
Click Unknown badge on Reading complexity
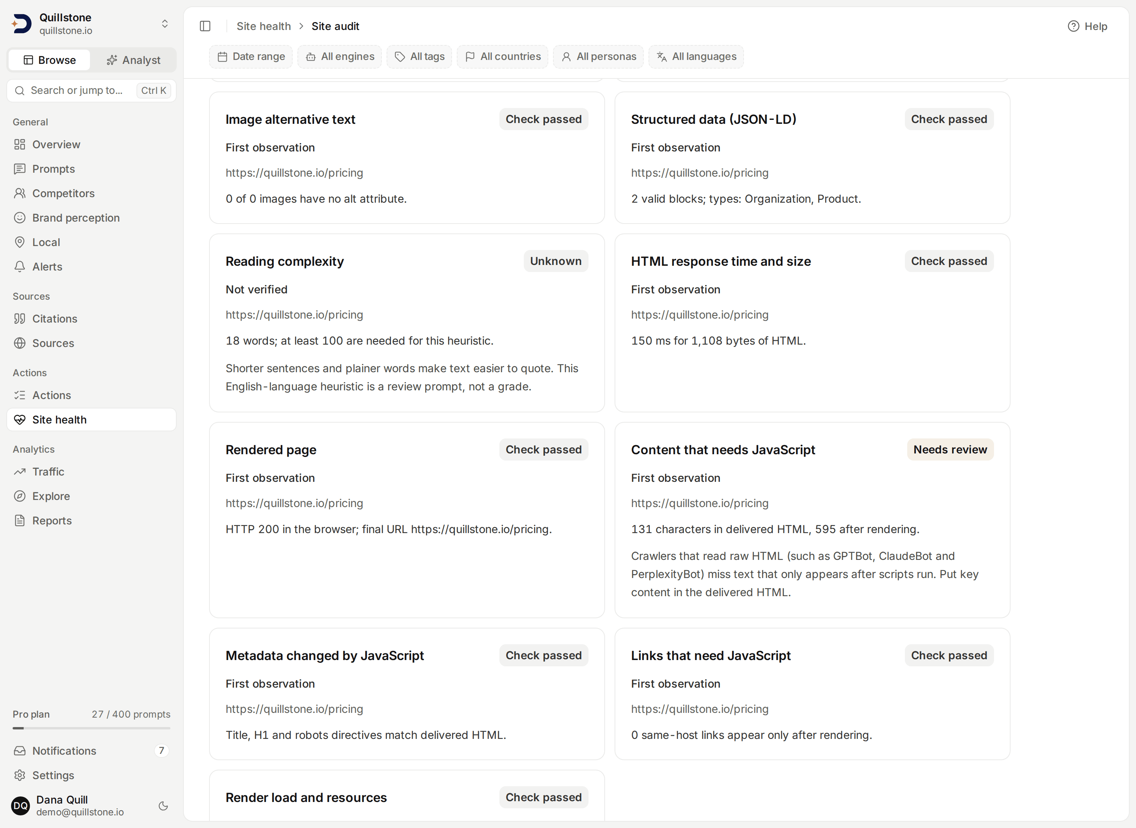coord(556,261)
